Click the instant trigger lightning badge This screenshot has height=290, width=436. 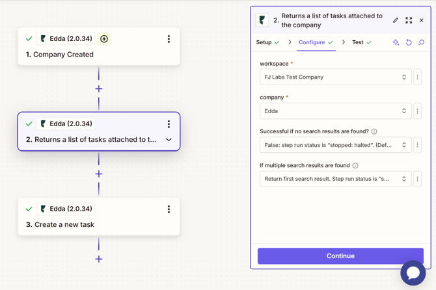(x=104, y=39)
